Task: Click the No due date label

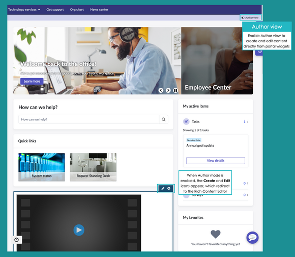Action: 194,140
